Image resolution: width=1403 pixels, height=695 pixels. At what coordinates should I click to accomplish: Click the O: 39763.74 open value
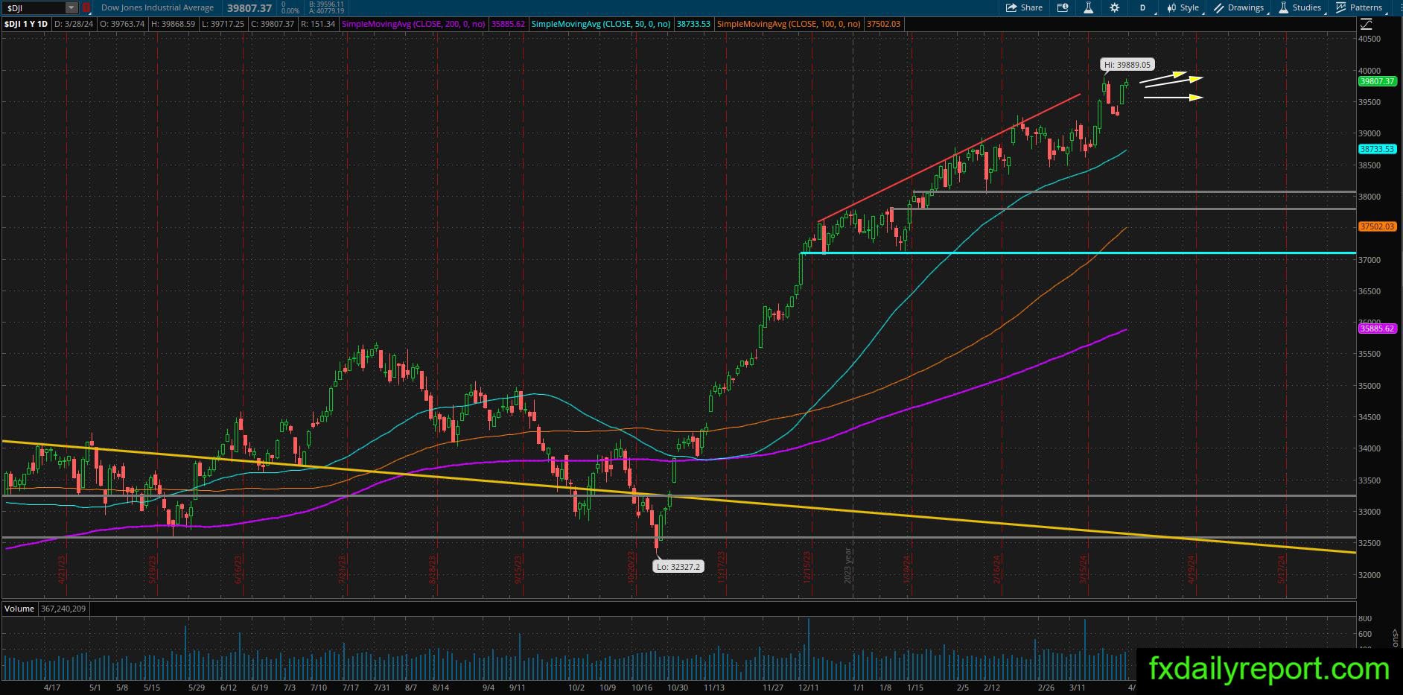tap(123, 24)
